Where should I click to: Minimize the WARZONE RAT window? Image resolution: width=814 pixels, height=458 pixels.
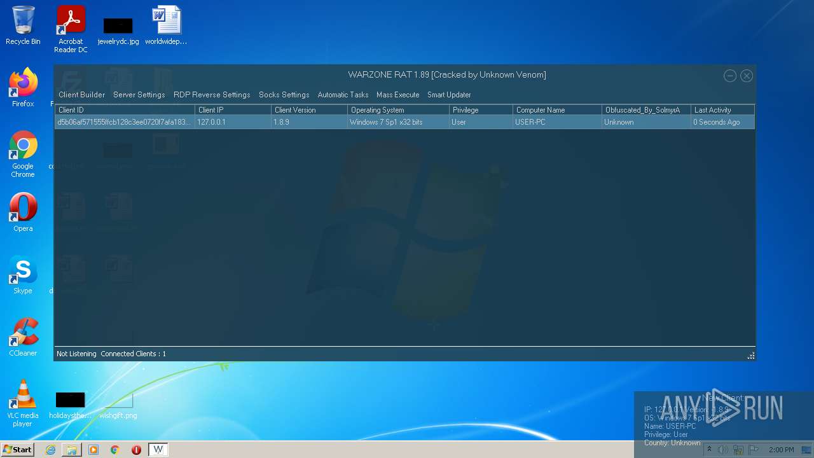pyautogui.click(x=730, y=76)
